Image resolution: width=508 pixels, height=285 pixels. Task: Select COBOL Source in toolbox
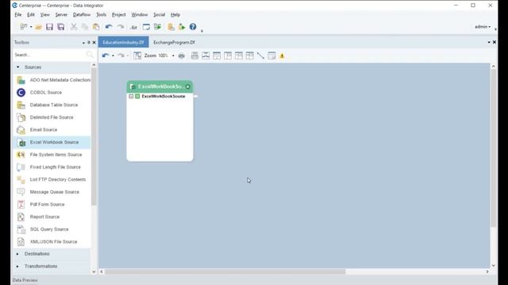click(x=52, y=93)
